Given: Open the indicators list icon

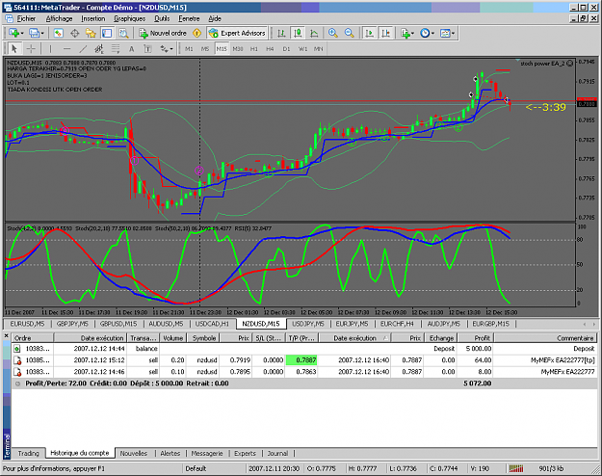Looking at the screenshot, I should (406, 34).
